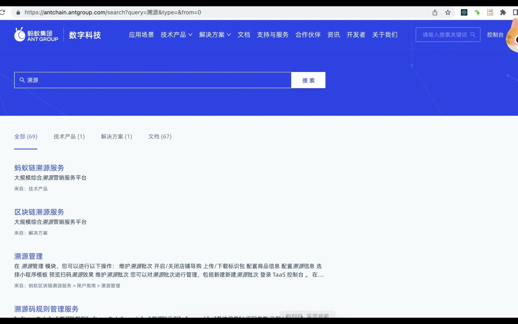Open the Extensions puzzle piece menu
The height and width of the screenshot is (324, 518).
503,12
